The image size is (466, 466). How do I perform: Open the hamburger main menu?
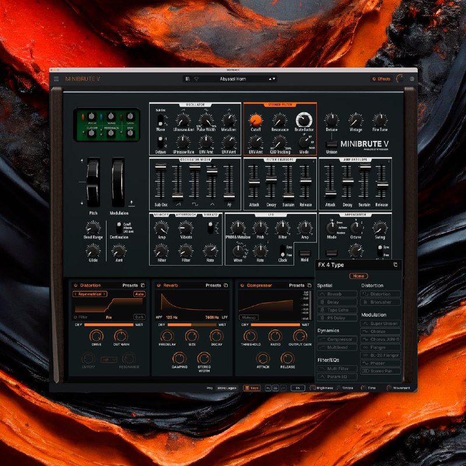pyautogui.click(x=56, y=79)
